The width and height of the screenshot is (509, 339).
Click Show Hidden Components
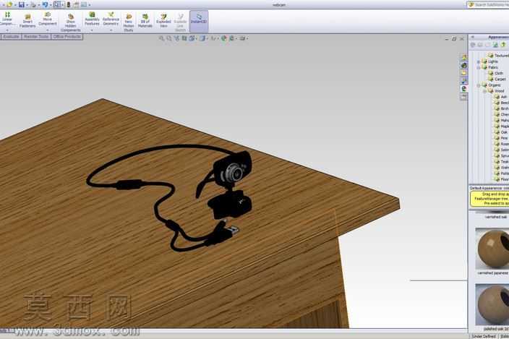[x=70, y=22]
